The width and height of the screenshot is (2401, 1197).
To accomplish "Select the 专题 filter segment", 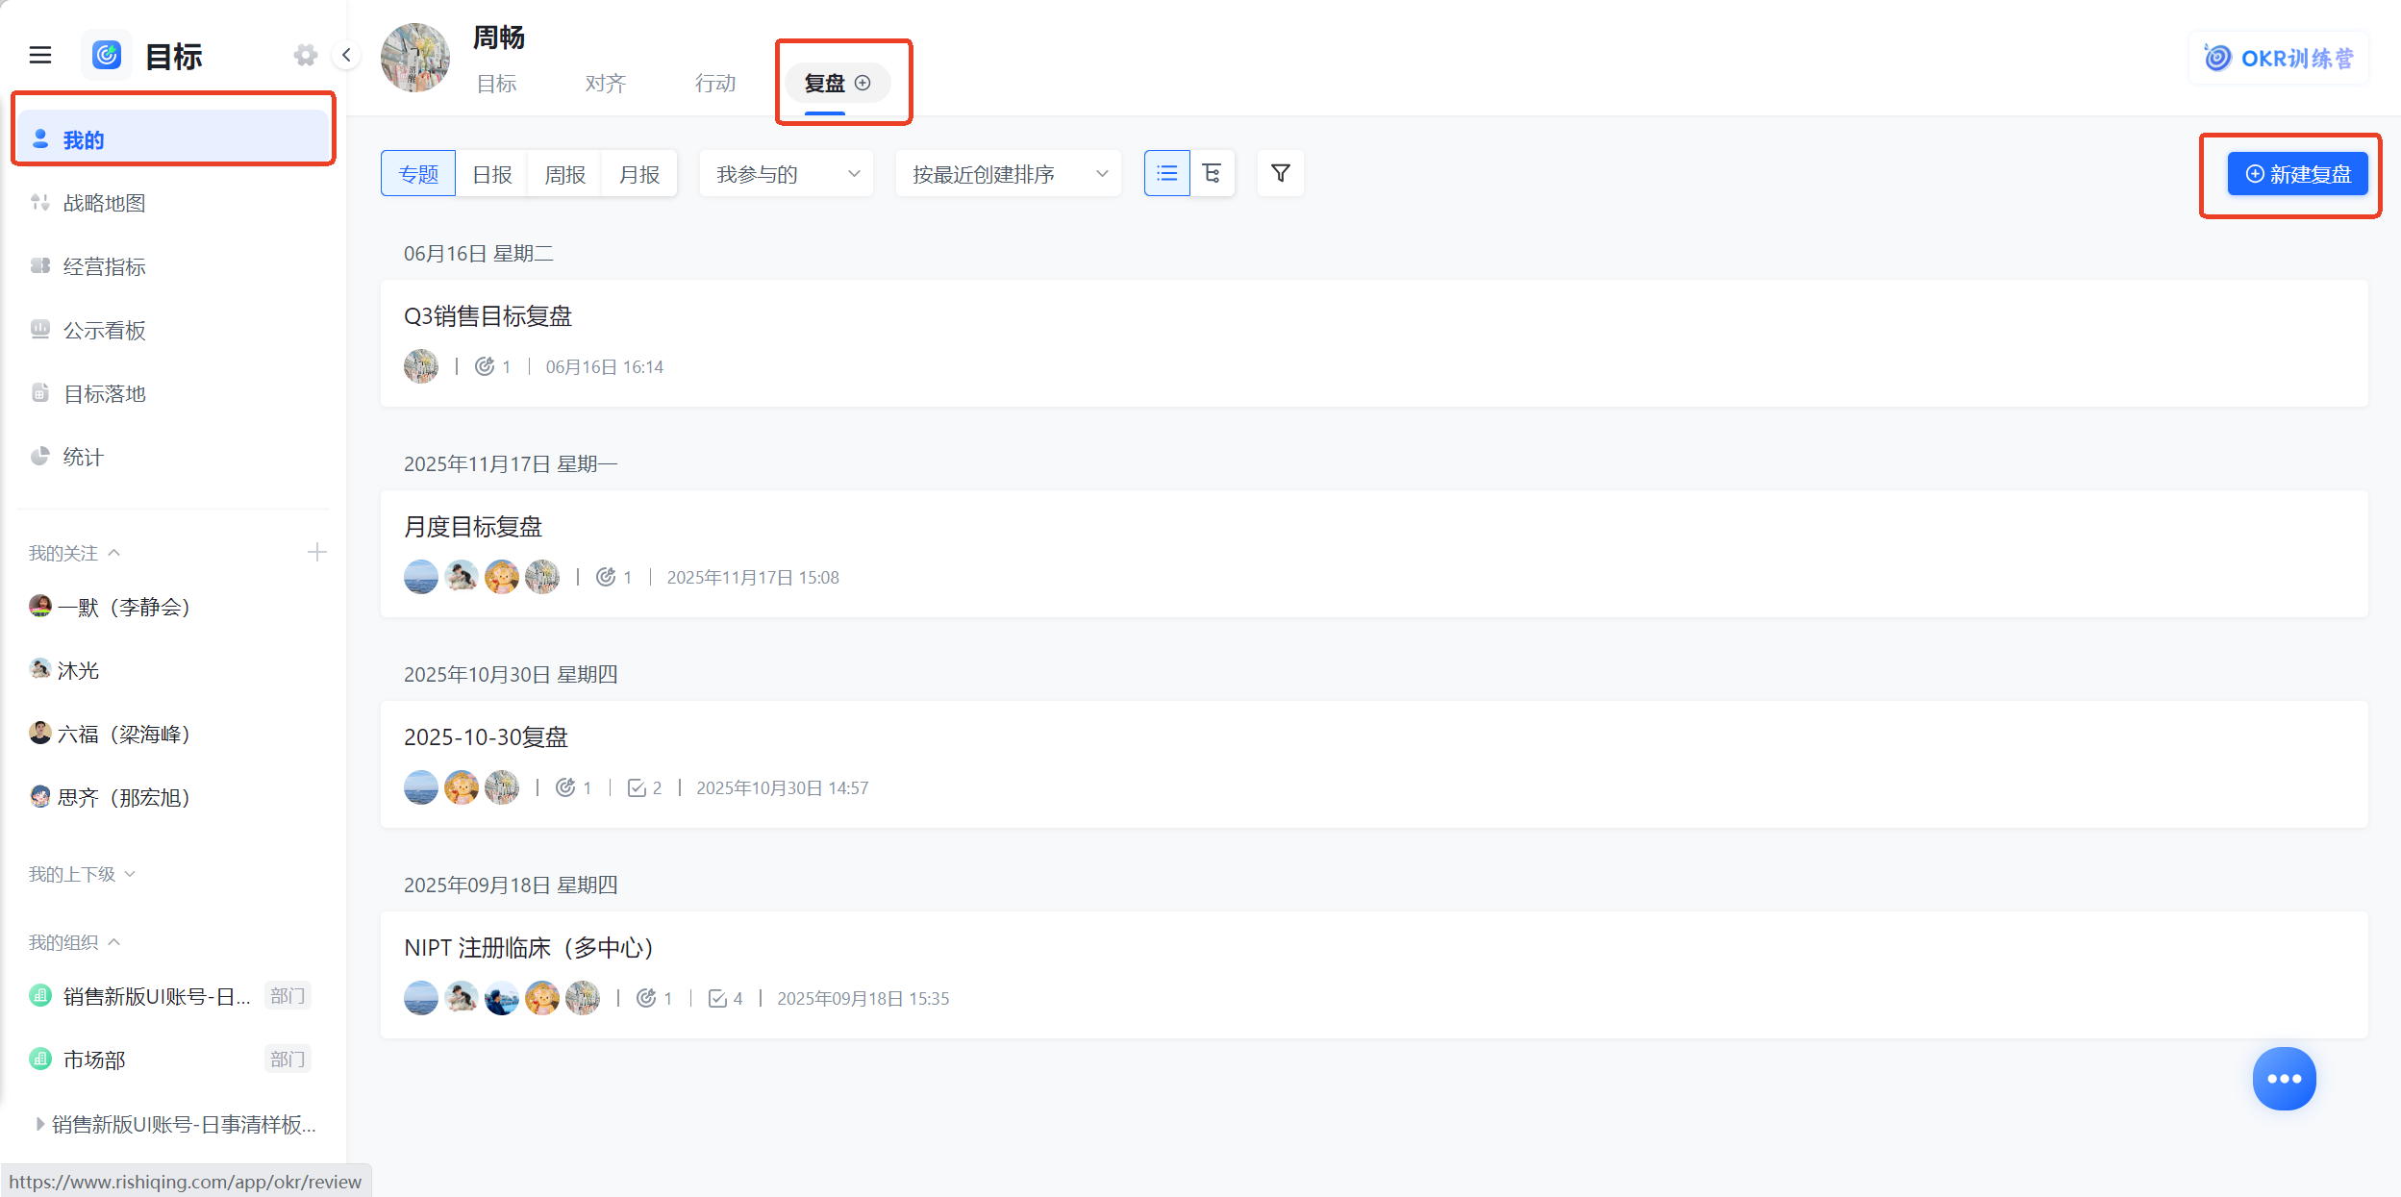I will pos(418,174).
